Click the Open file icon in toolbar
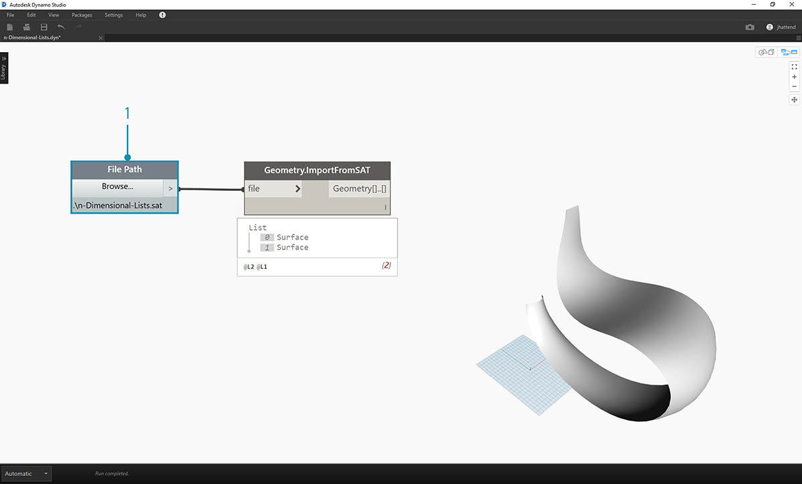Viewport: 802px width, 484px height. coord(27,27)
